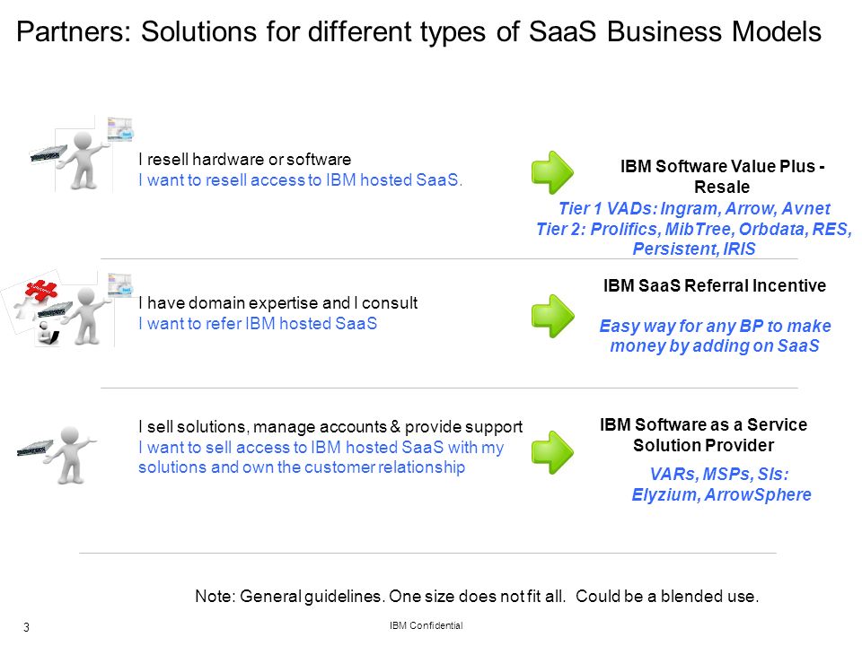Select the solution provider figure at bottom

point(57,456)
